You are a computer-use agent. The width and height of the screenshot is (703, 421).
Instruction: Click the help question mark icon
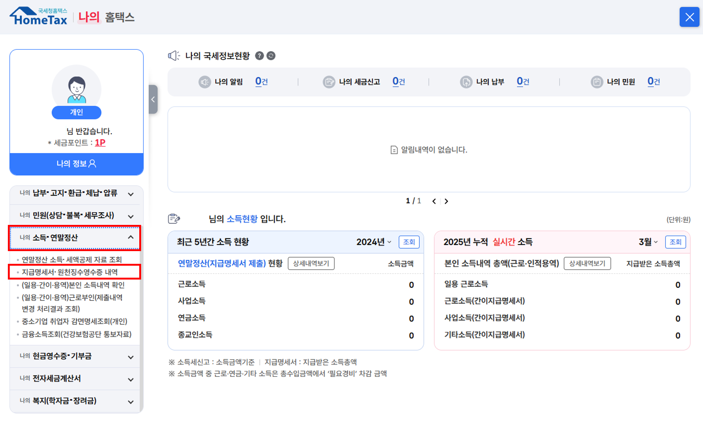tap(259, 56)
